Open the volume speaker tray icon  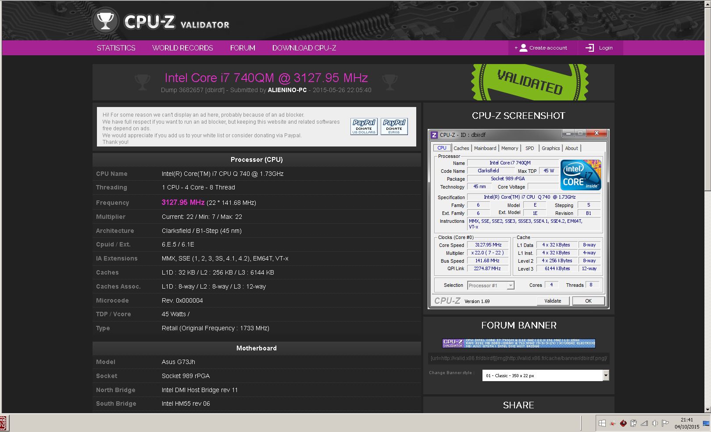(655, 423)
